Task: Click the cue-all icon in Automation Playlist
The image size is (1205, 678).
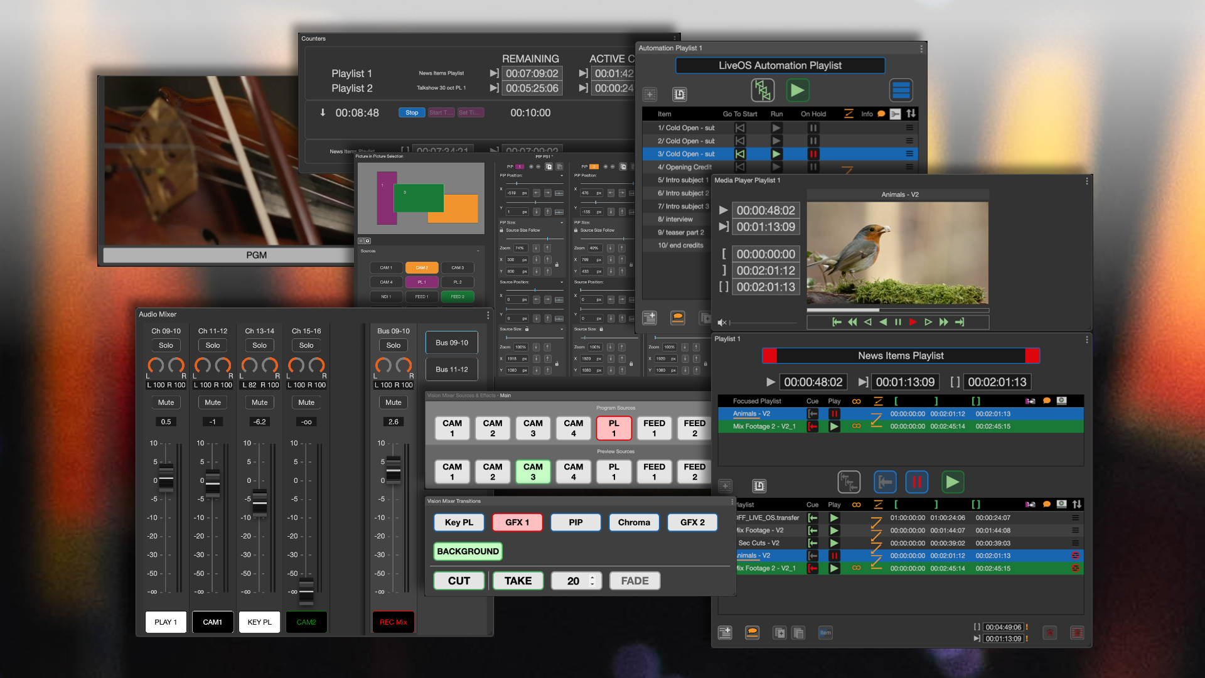Action: tap(763, 90)
